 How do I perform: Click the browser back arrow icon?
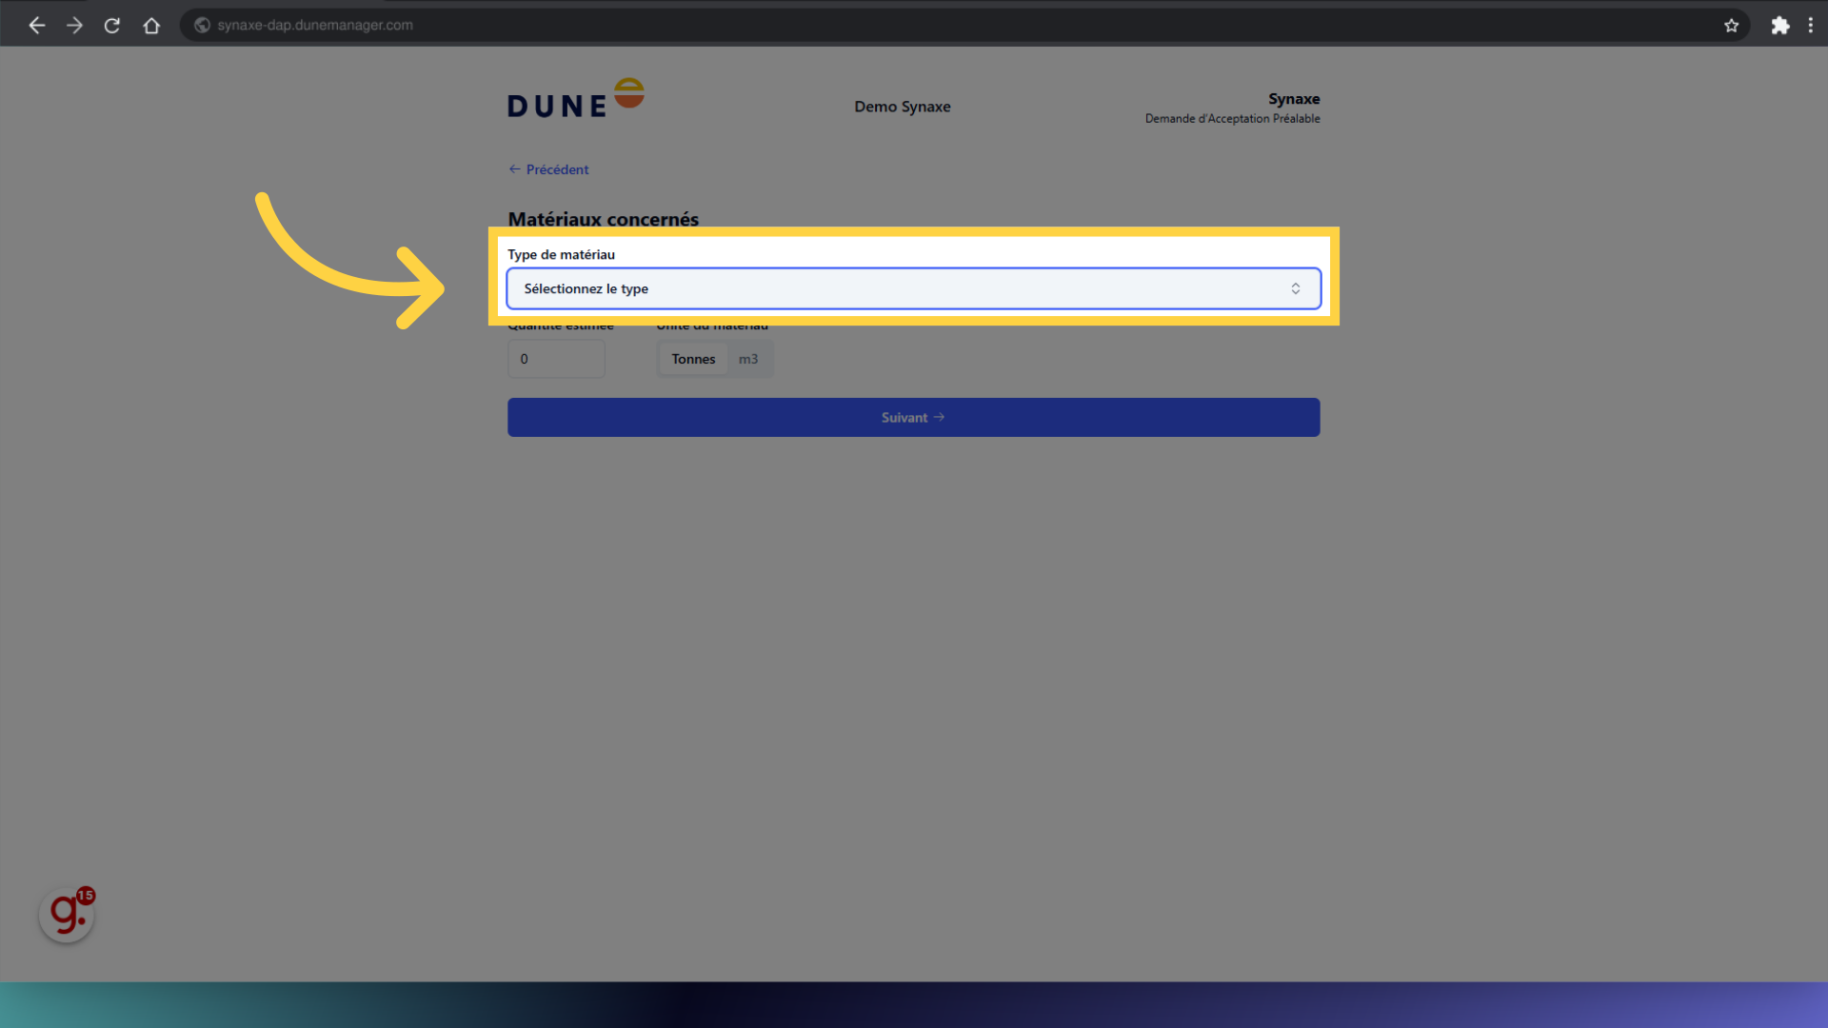coord(37,26)
